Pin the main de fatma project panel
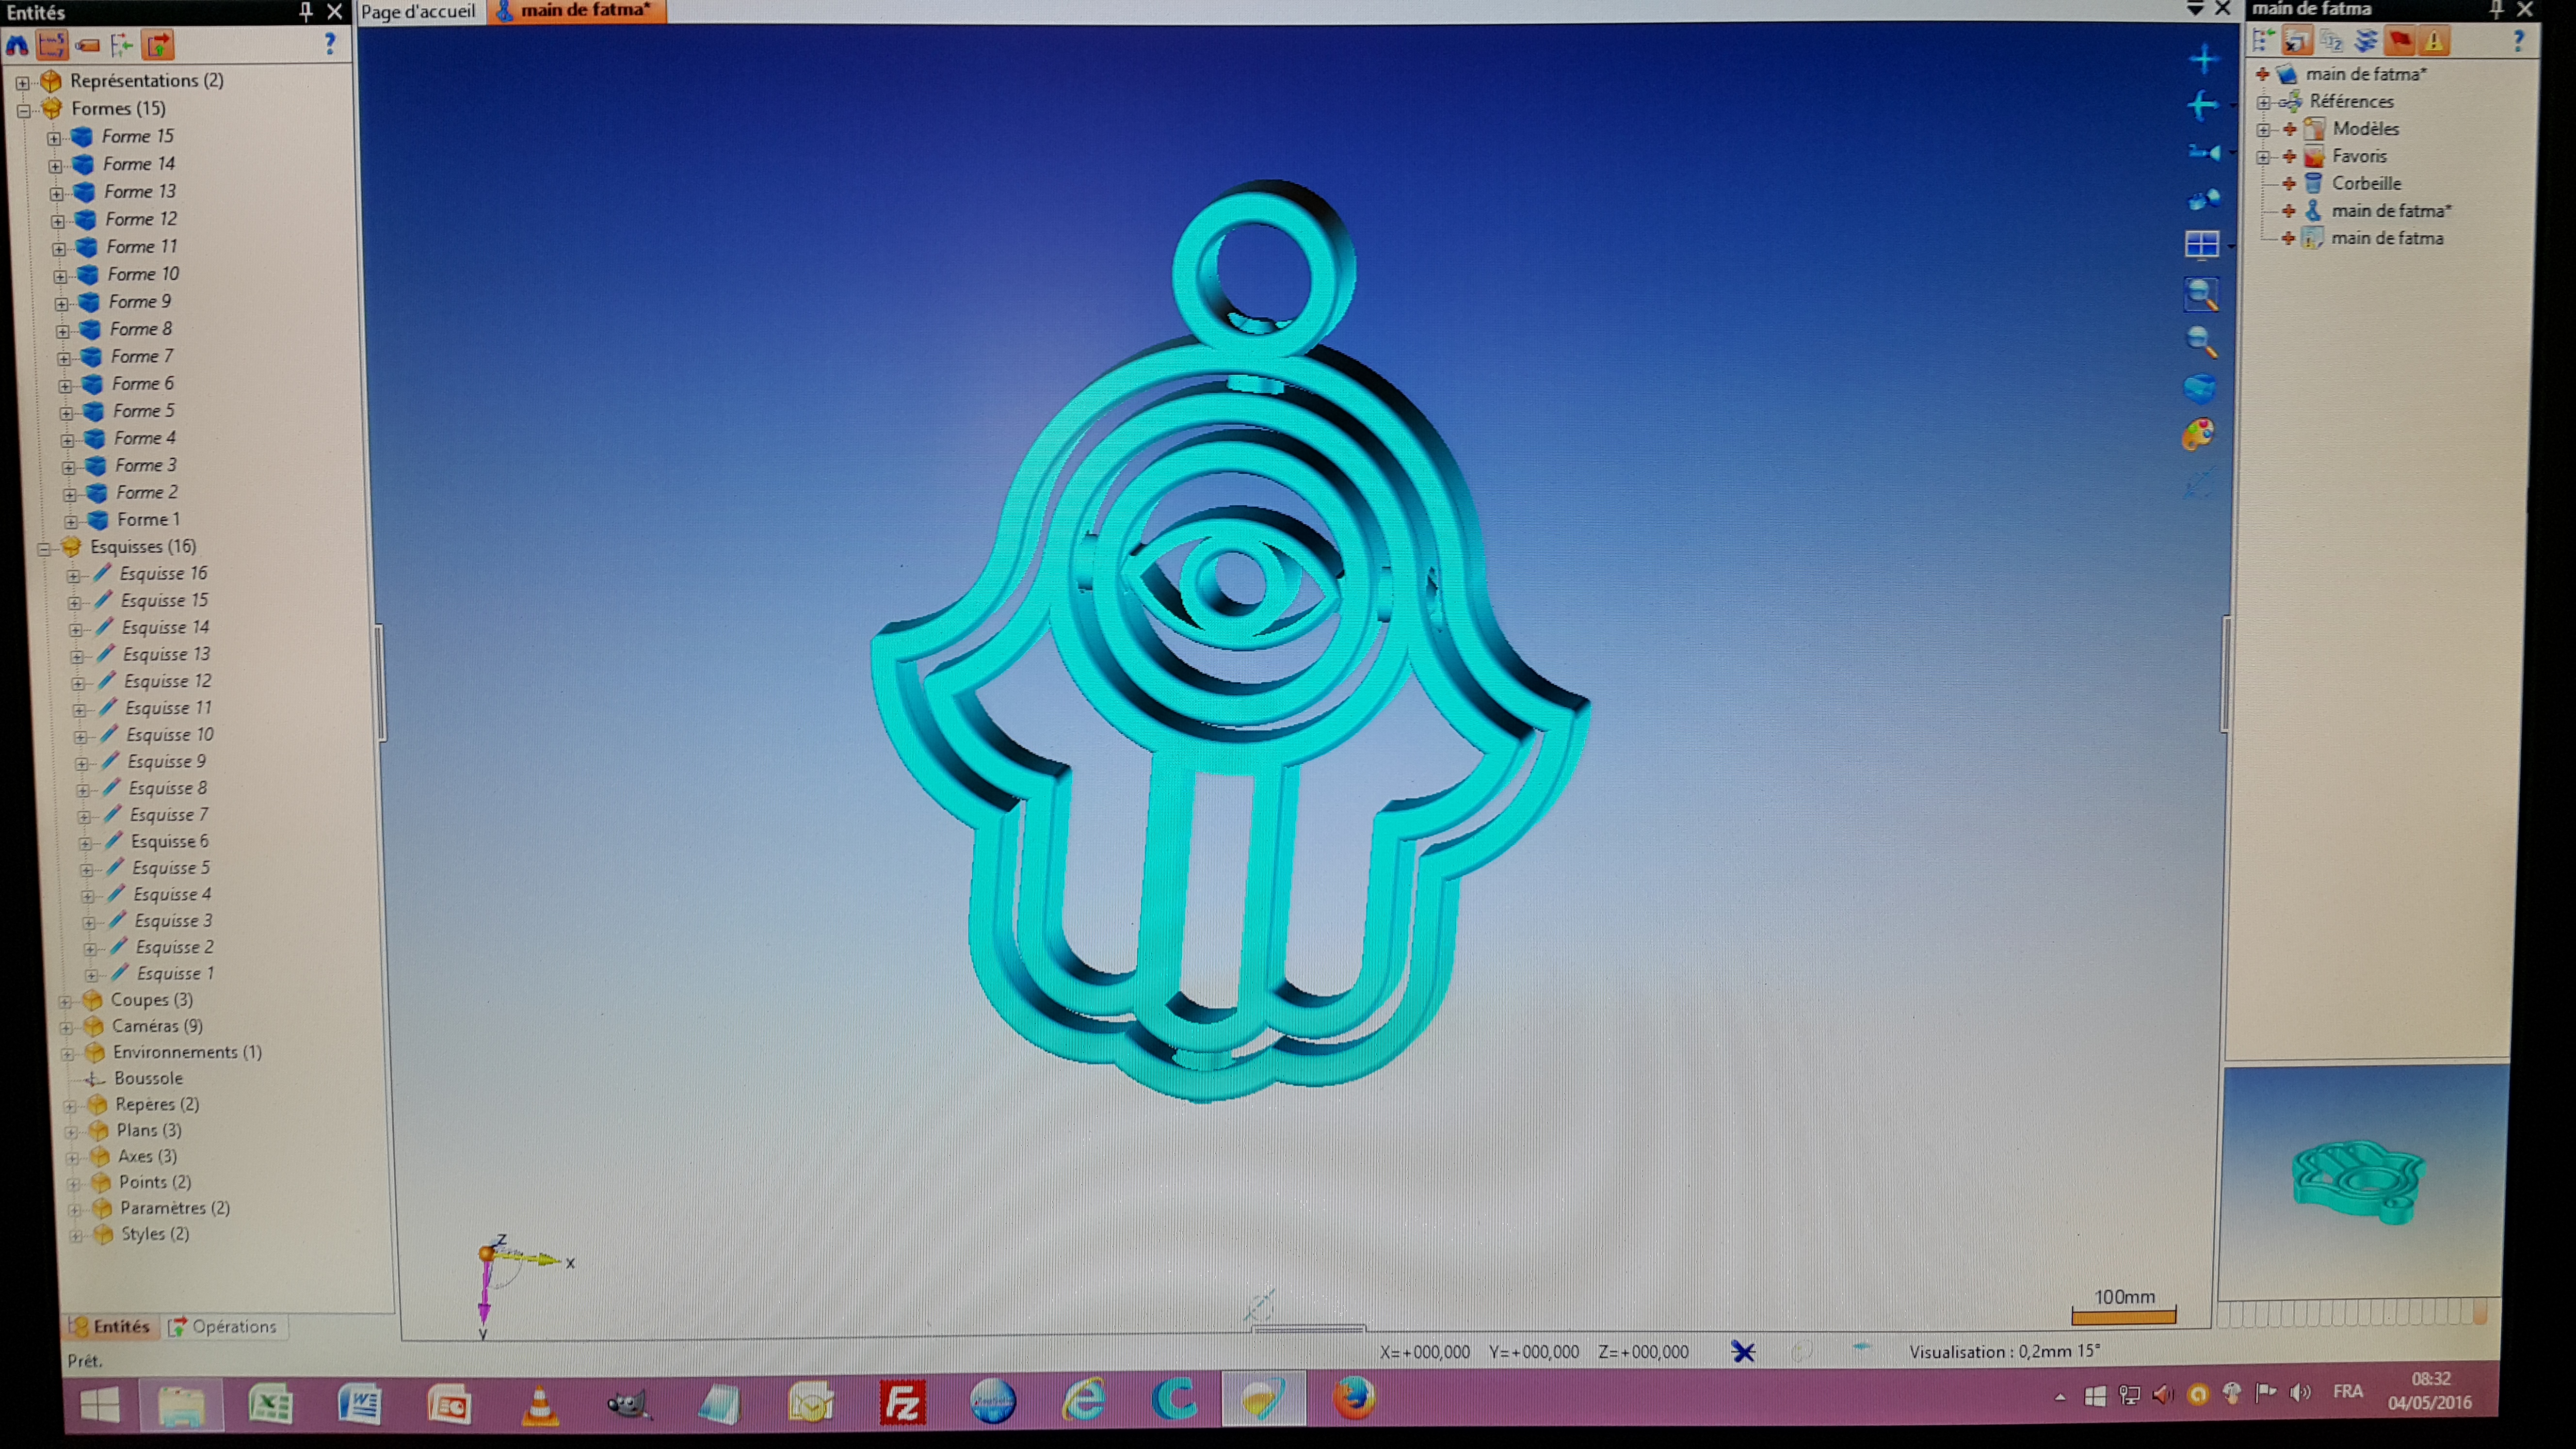 pos(2496,9)
